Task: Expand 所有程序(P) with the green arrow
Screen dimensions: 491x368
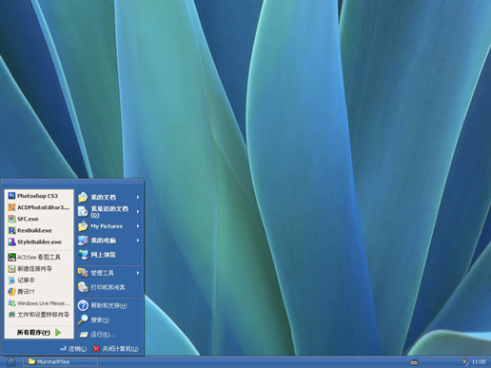Action: 58,332
